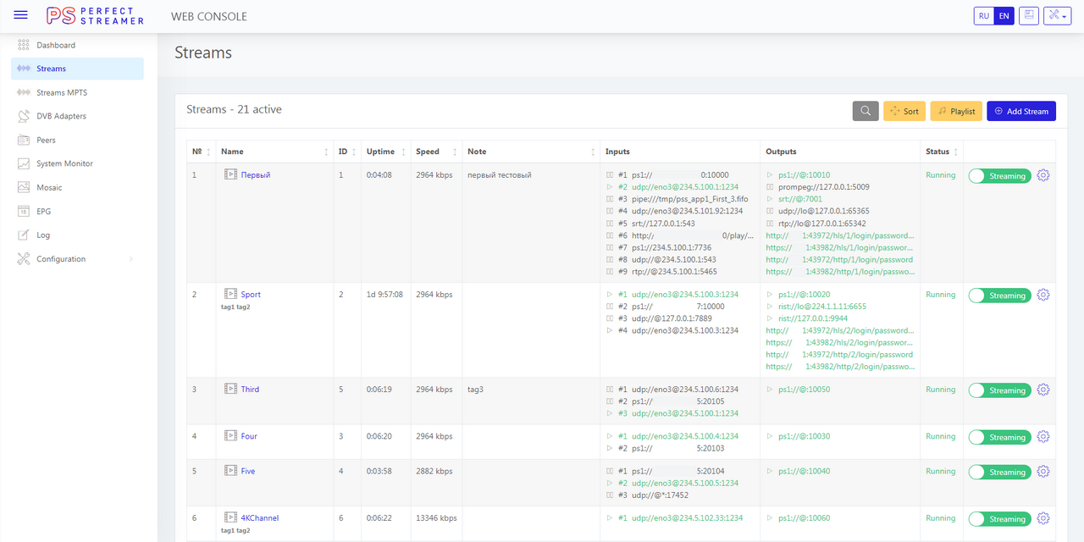Open the Four stream link
This screenshot has height=542, width=1084.
[x=249, y=436]
